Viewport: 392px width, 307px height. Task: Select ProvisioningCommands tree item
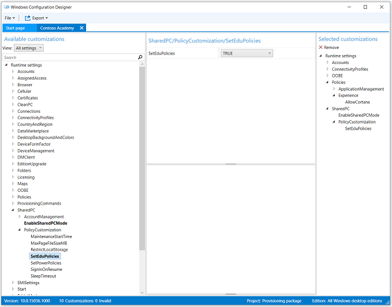tap(39, 204)
